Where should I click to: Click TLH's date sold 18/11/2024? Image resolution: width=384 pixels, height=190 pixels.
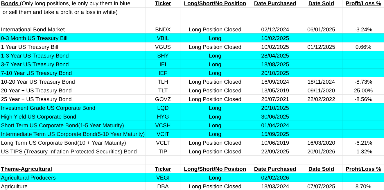tap(321, 82)
